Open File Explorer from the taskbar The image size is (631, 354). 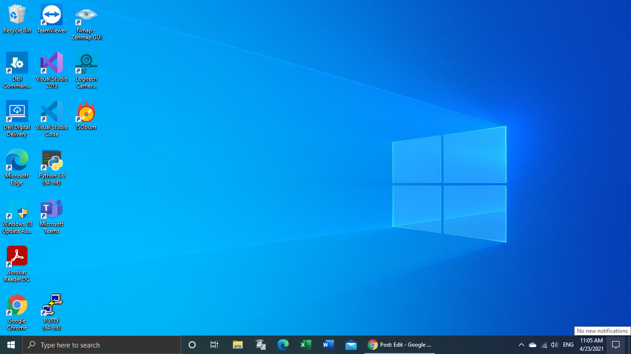237,345
